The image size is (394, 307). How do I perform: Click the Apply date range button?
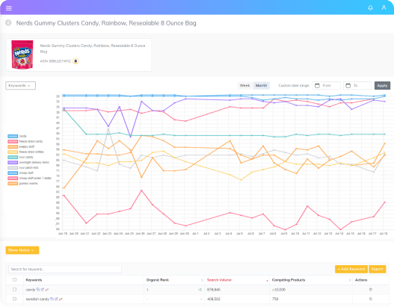click(x=382, y=86)
